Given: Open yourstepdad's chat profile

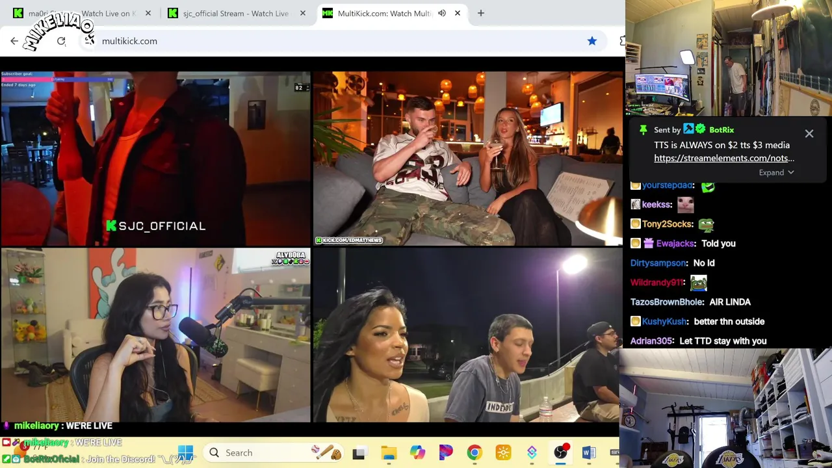Looking at the screenshot, I should tap(668, 185).
